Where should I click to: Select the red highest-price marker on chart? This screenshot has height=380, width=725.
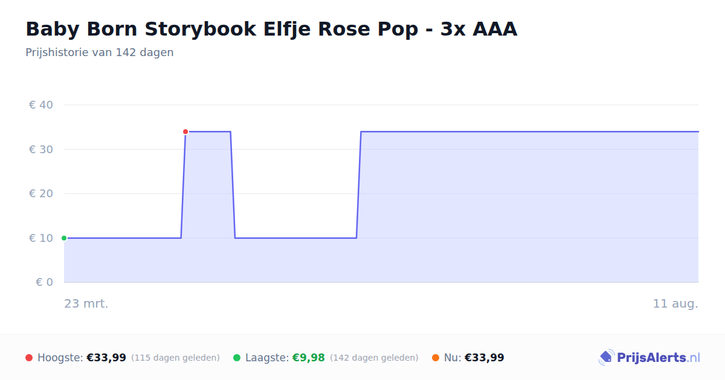[185, 131]
